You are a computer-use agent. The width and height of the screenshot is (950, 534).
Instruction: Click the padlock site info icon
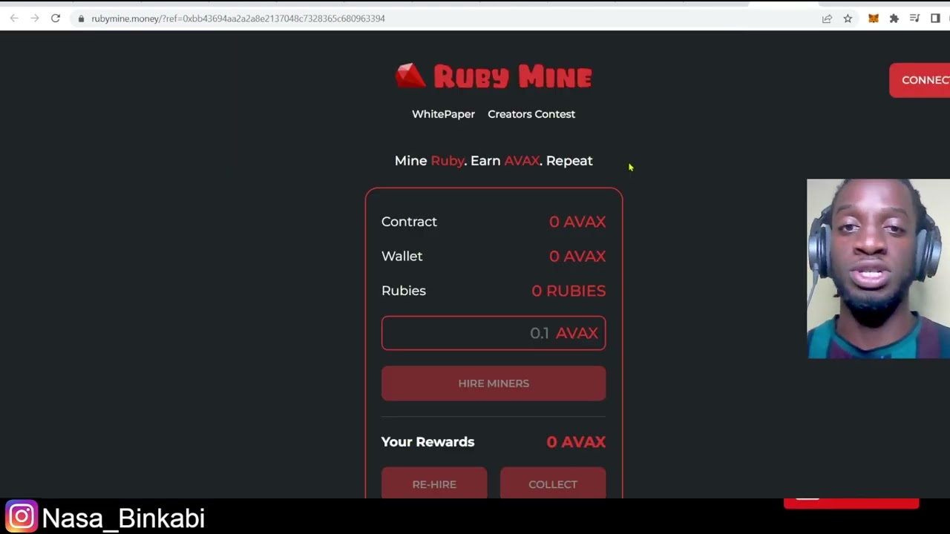coord(82,19)
